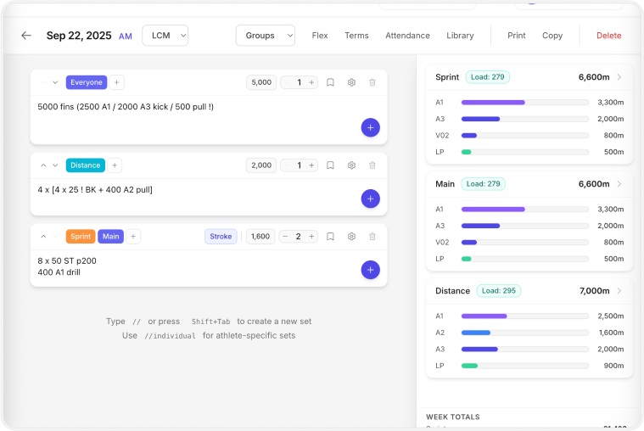Add group tag next to Distance label
Image resolution: width=644 pixels, height=431 pixels.
tap(115, 165)
